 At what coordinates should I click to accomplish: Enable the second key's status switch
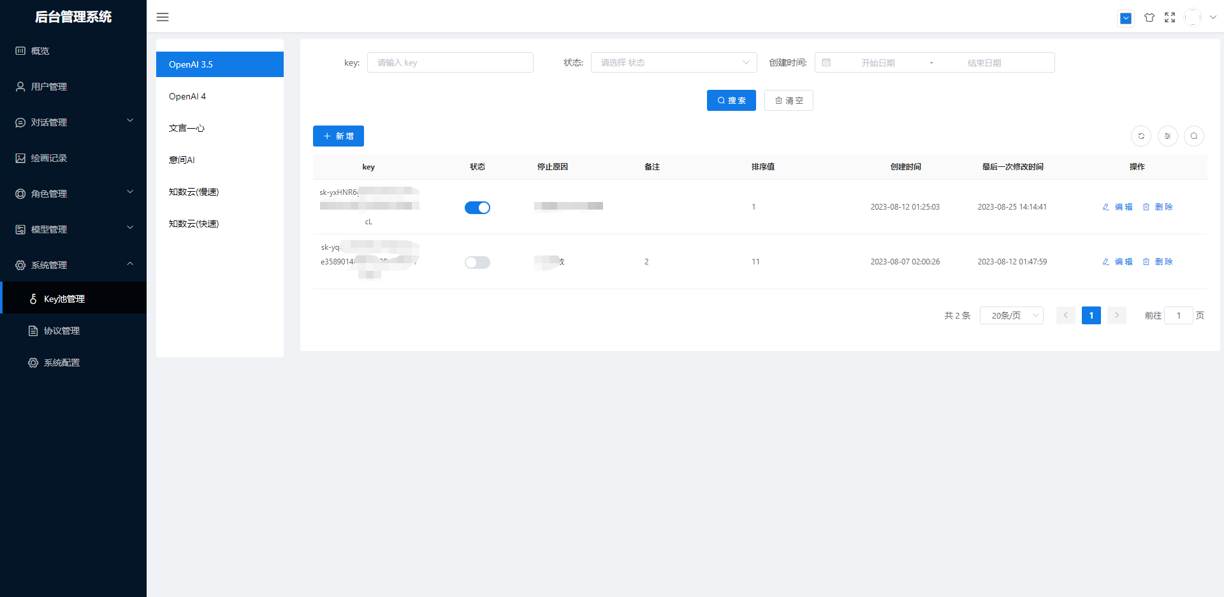(477, 263)
